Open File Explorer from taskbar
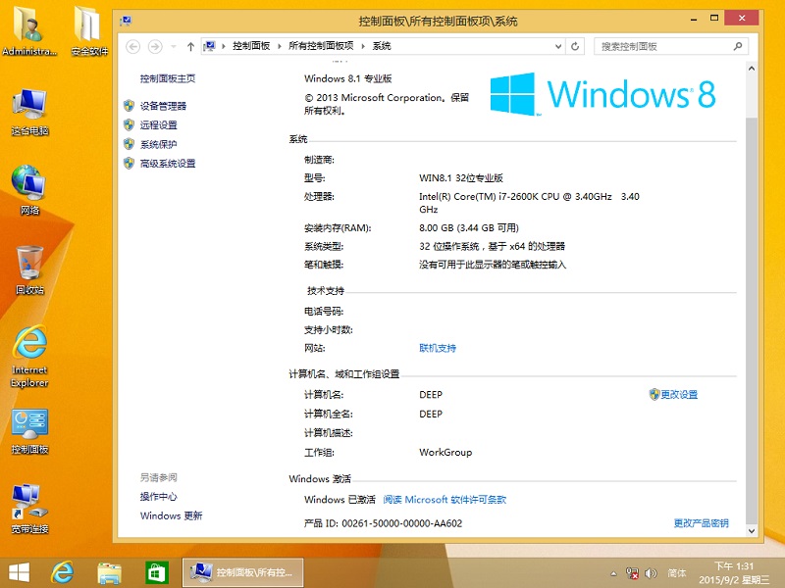 pyautogui.click(x=109, y=572)
